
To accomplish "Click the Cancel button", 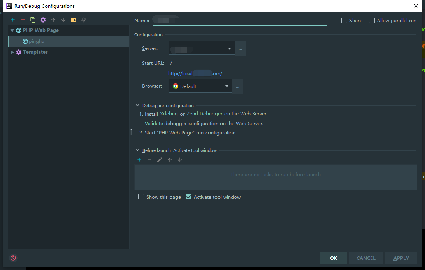I will [x=366, y=258].
